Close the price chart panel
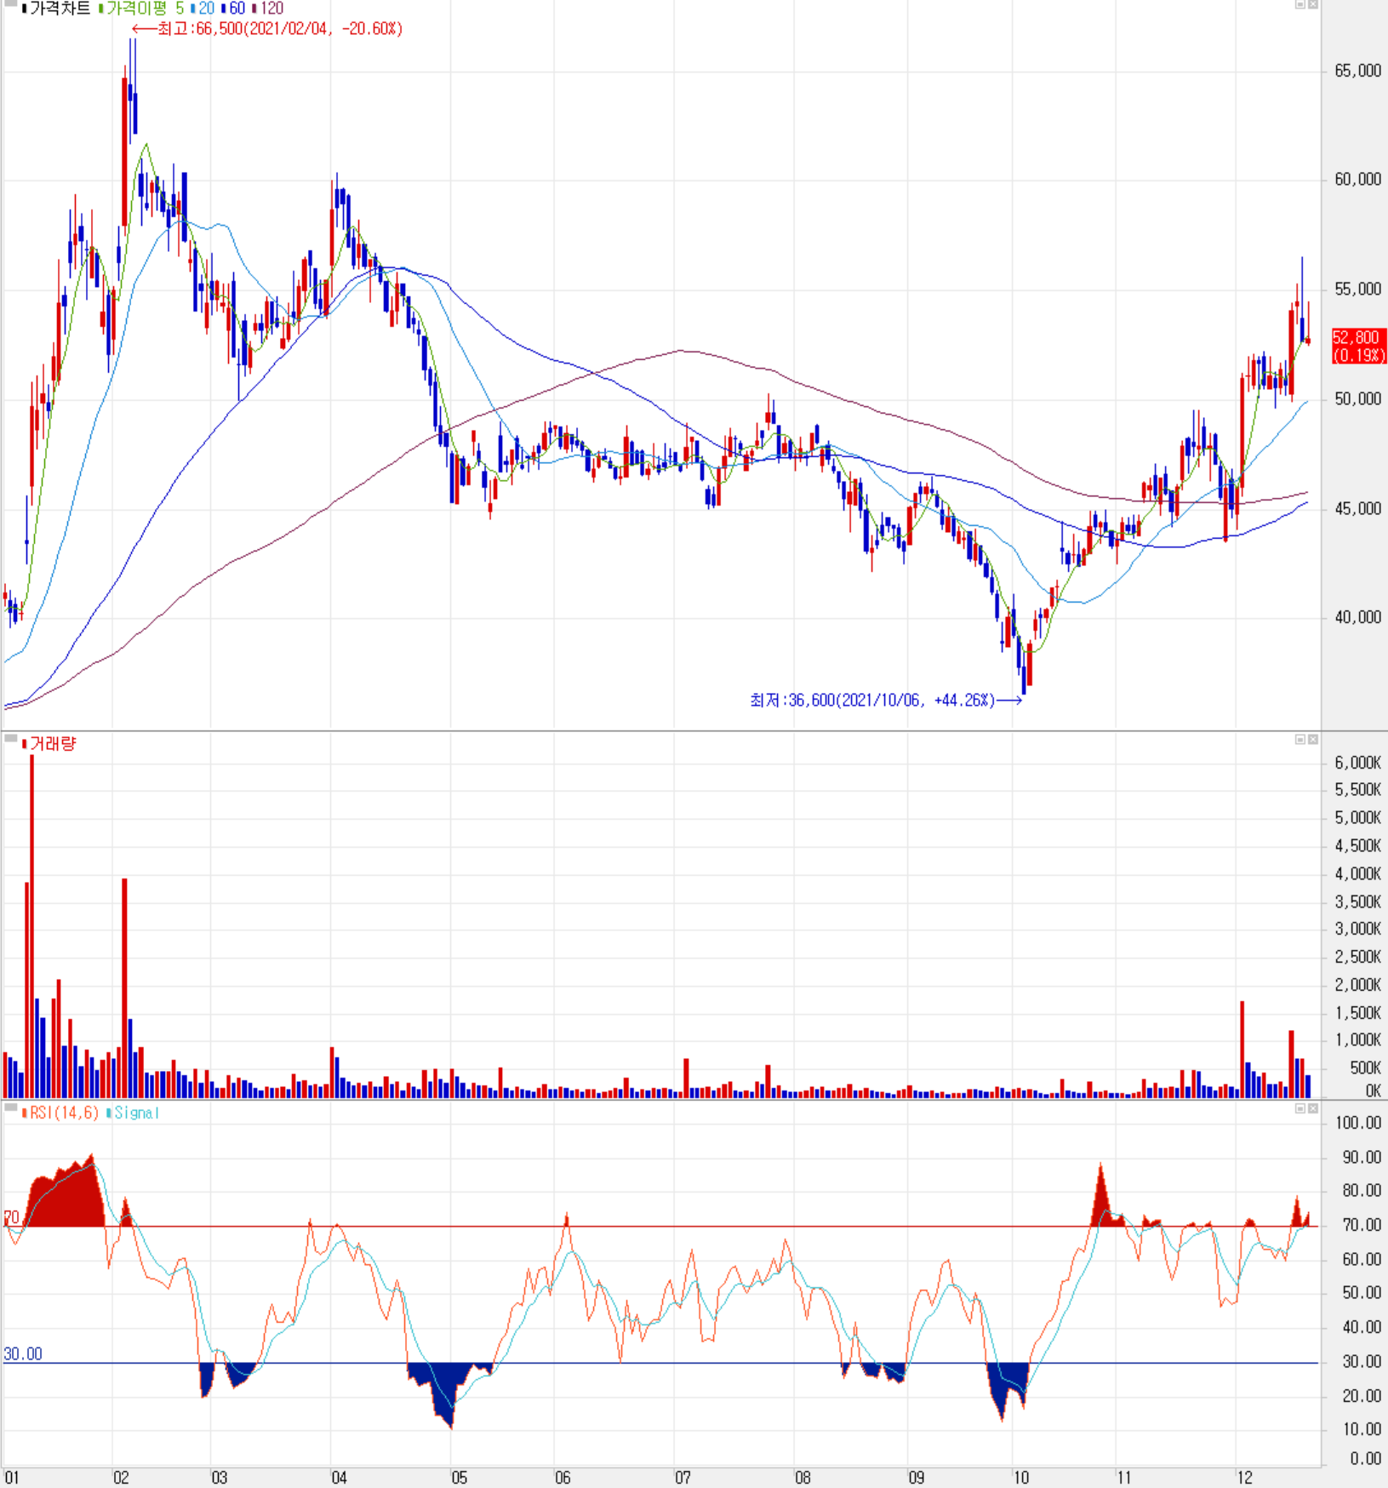Screen dimensions: 1388x1488 click(x=1312, y=5)
